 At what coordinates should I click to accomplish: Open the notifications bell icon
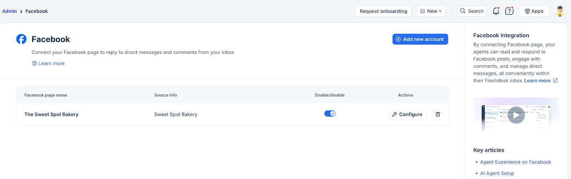point(496,11)
